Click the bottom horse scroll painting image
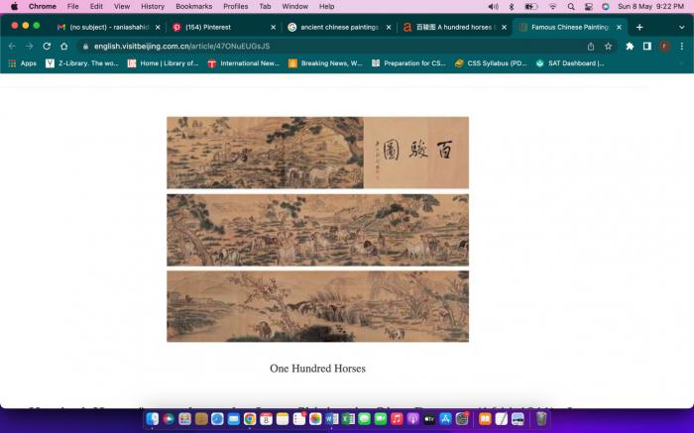The height and width of the screenshot is (433, 694). (318, 306)
